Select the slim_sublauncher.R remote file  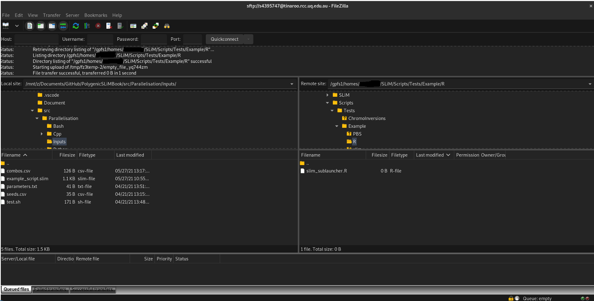[327, 171]
